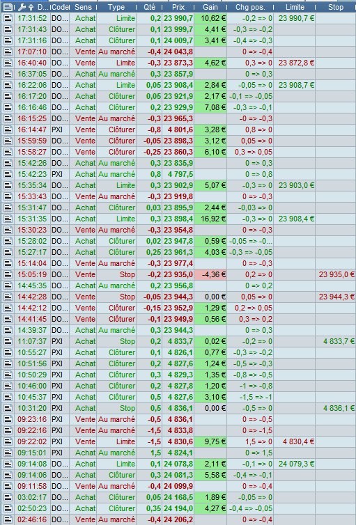Click the timestamp 16:37:05
This screenshot has height=525, width=356.
(32, 74)
